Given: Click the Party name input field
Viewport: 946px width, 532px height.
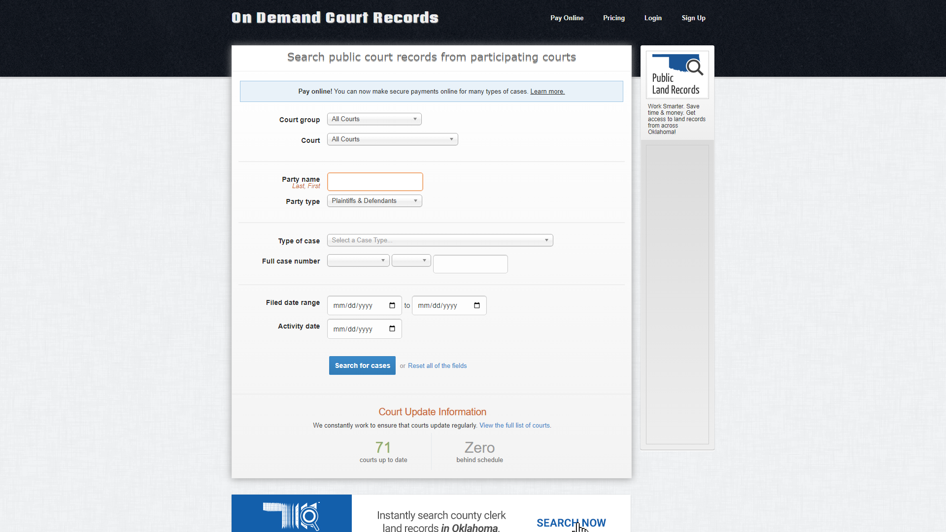Looking at the screenshot, I should click(375, 181).
